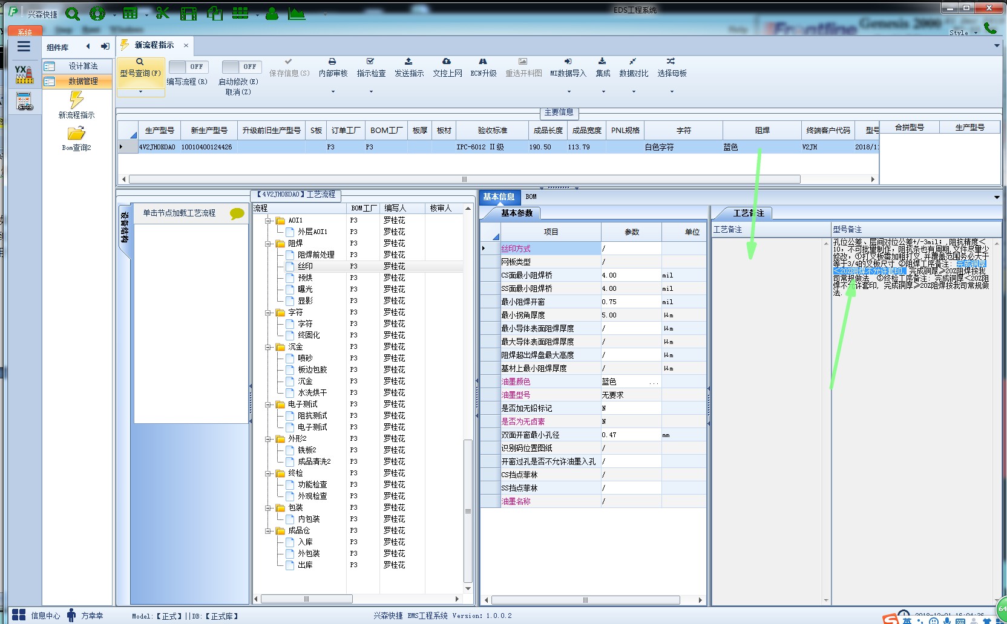Click the pin icon beside 组件库
The height and width of the screenshot is (624, 1007).
105,47
